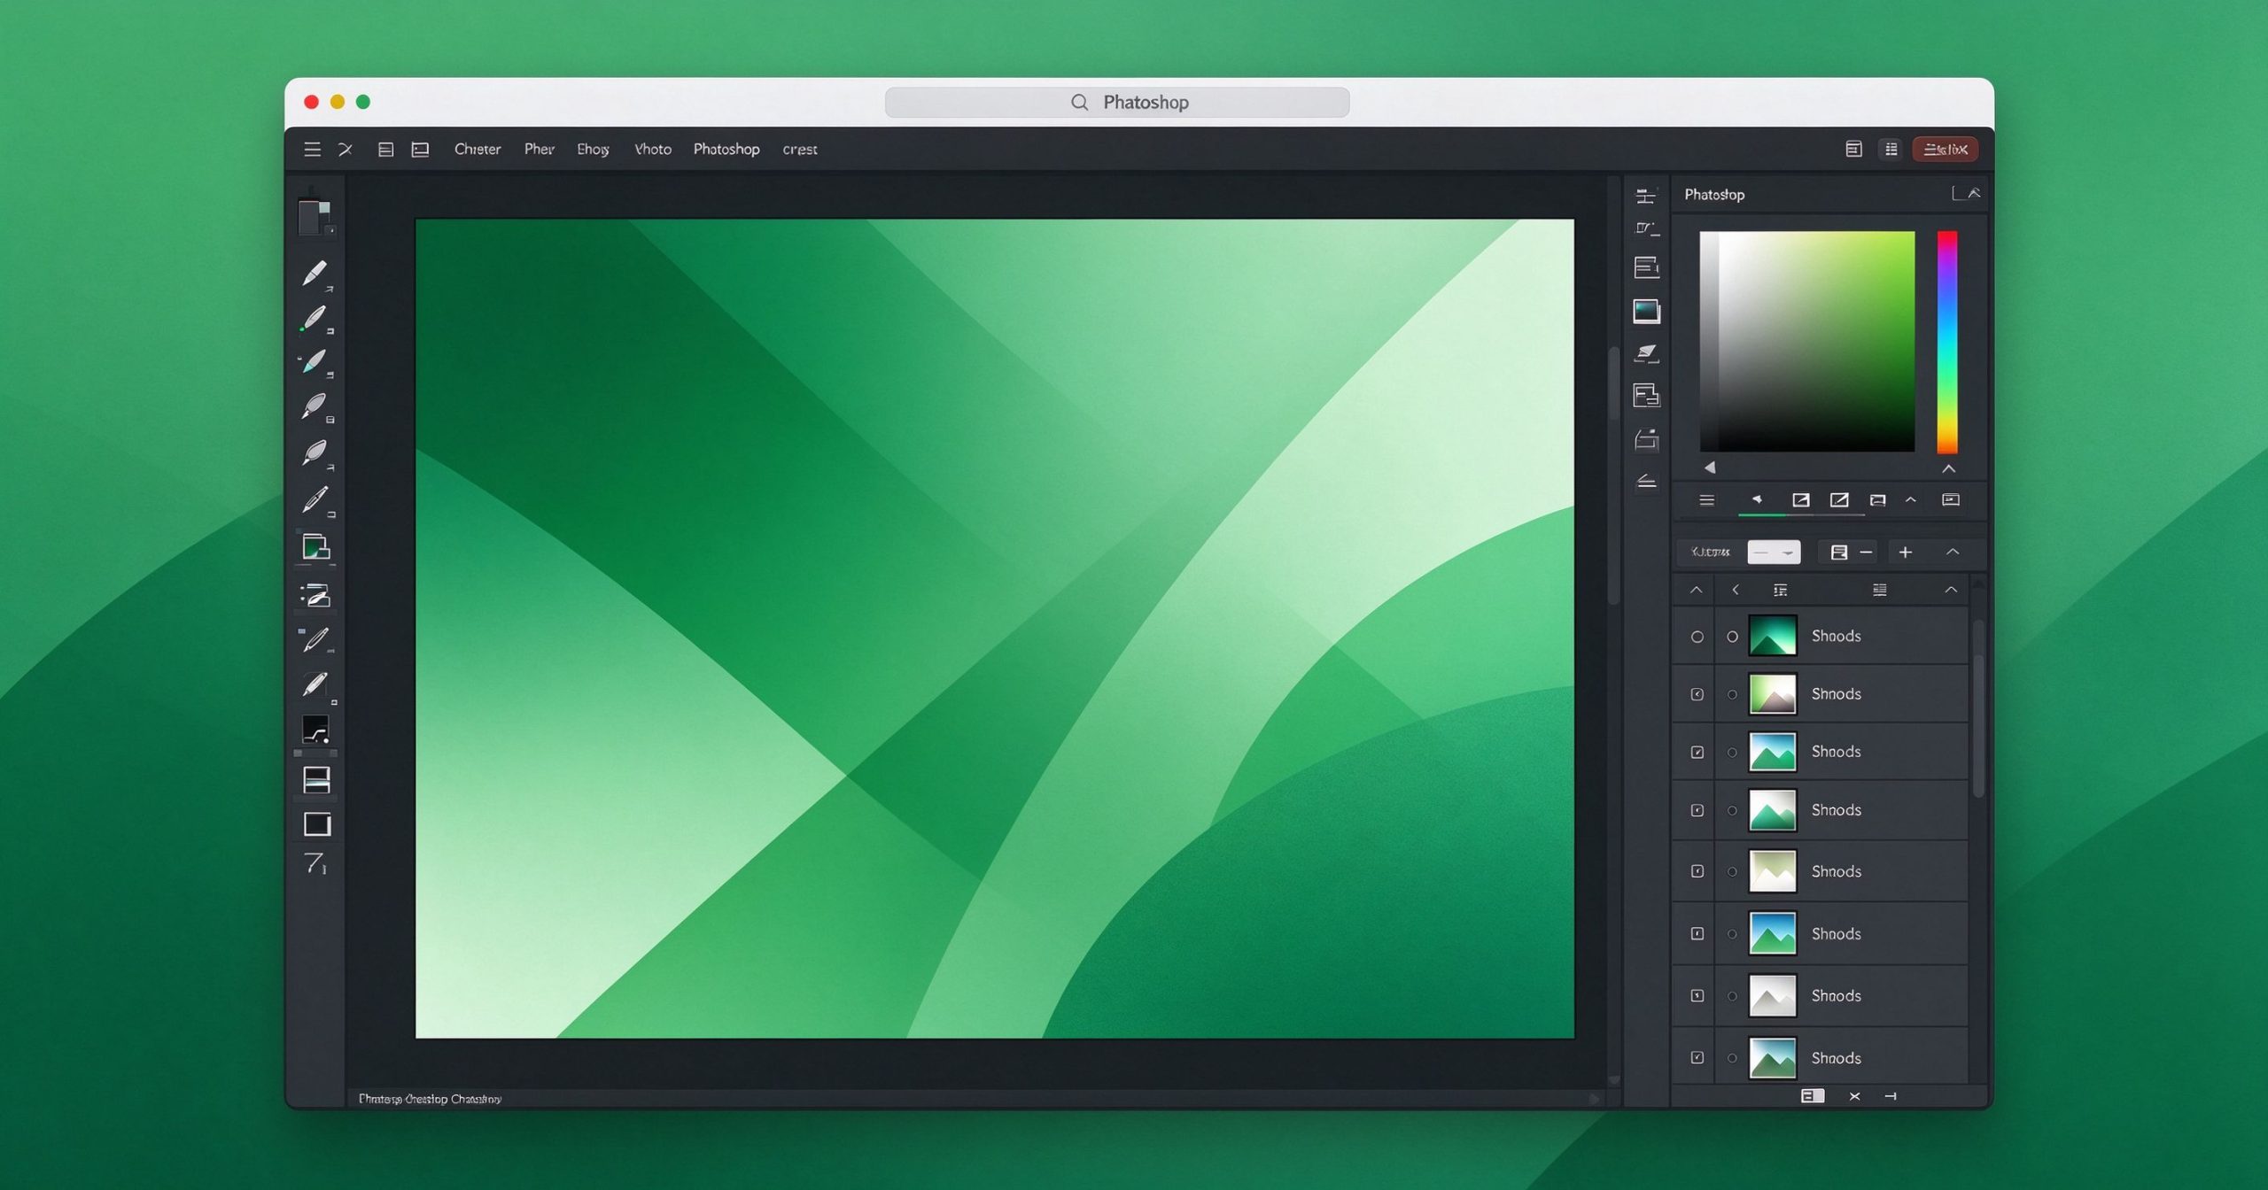Click the foreground/background color squares in left toolbar
Viewport: 2268px width, 1190px height.
coord(315,217)
